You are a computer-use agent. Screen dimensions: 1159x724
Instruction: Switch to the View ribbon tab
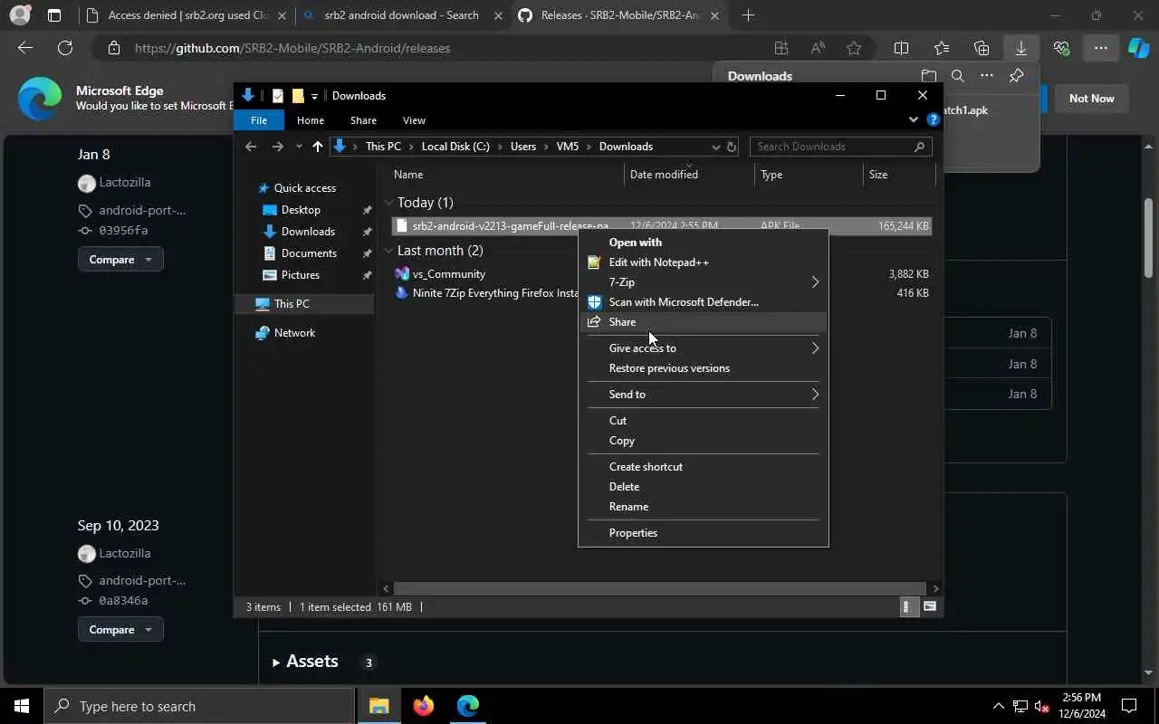click(414, 120)
